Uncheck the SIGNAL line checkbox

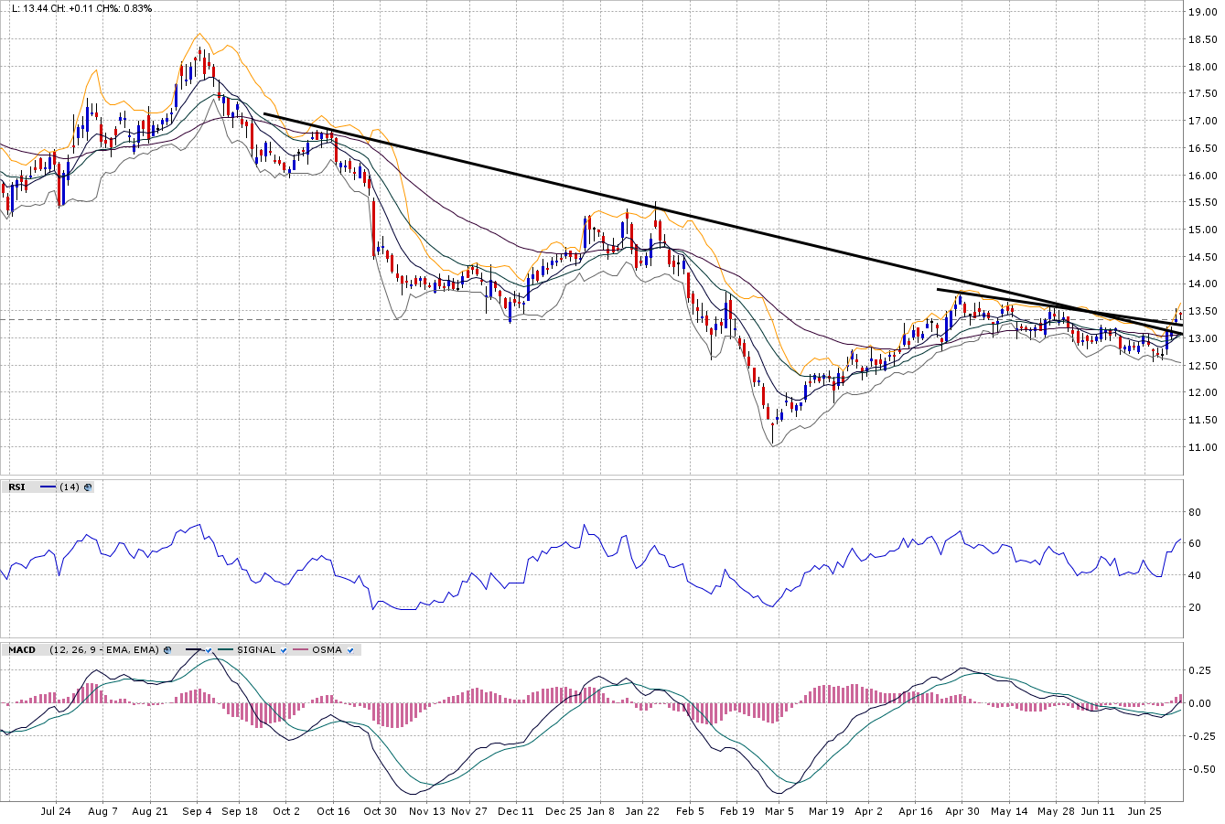point(284,650)
